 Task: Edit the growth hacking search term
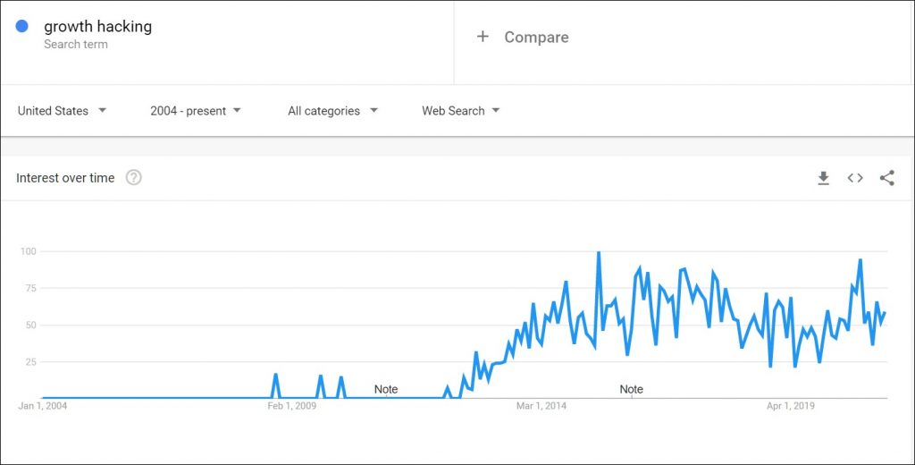pyautogui.click(x=98, y=27)
